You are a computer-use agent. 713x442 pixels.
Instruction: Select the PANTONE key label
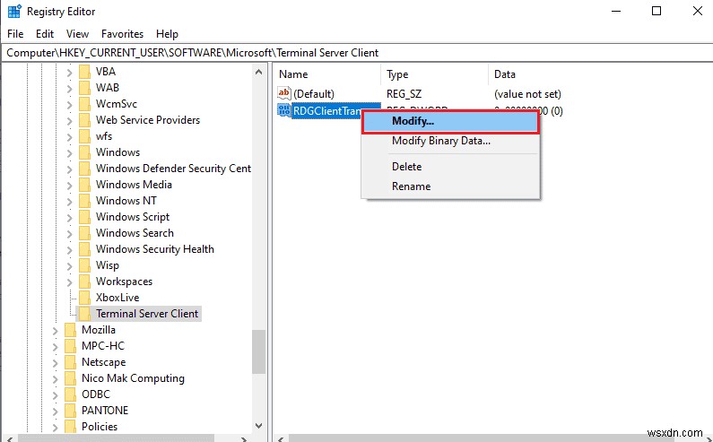click(x=105, y=411)
